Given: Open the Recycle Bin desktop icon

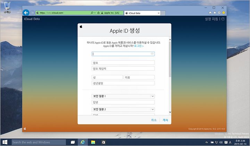Looking at the screenshot, I should (x=7, y=7).
